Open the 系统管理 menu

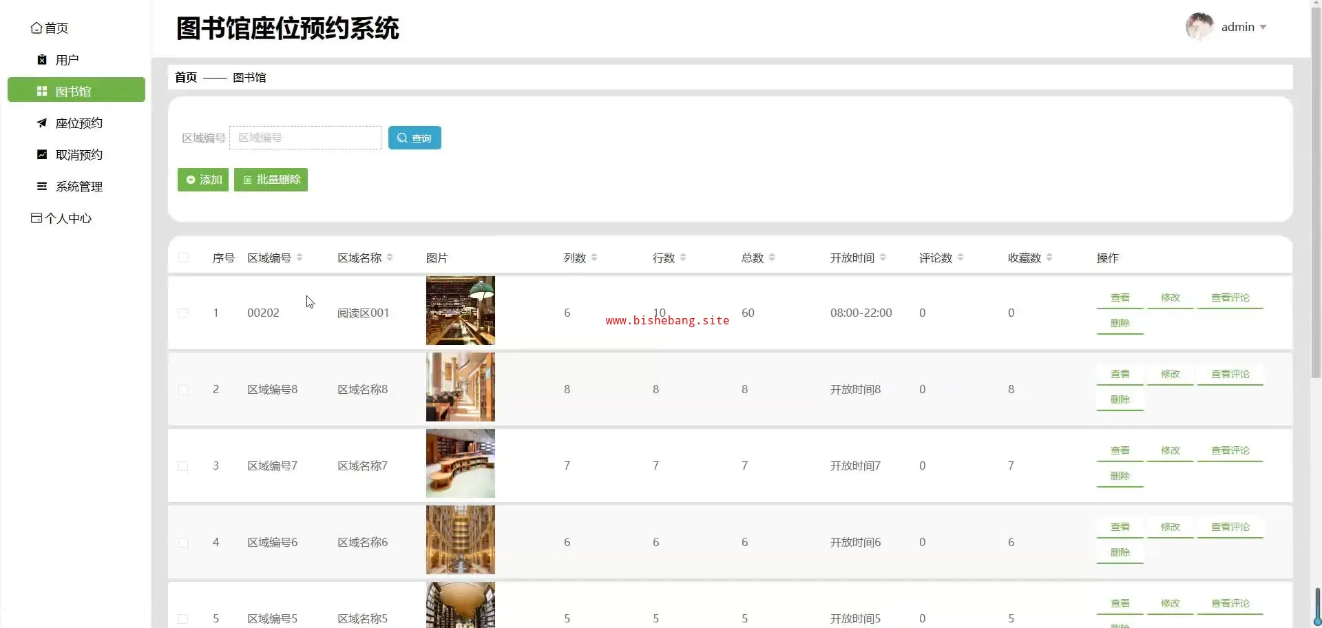click(76, 187)
